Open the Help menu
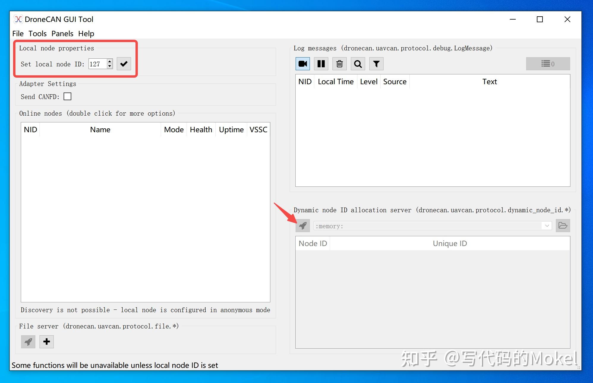Image resolution: width=593 pixels, height=383 pixels. tap(86, 33)
